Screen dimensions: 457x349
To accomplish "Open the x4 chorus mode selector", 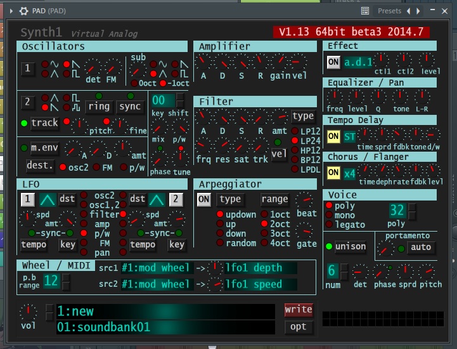I will (x=349, y=174).
